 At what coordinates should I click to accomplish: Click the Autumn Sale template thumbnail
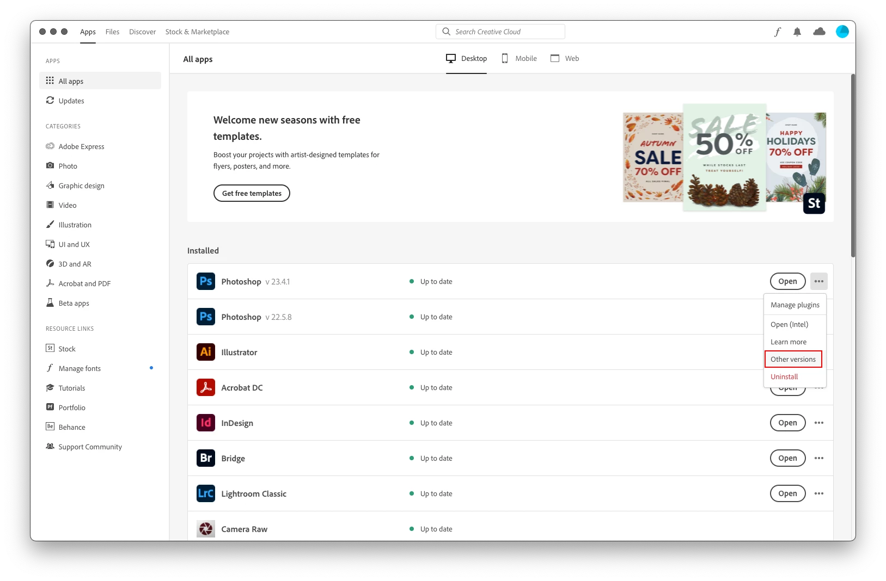[653, 157]
